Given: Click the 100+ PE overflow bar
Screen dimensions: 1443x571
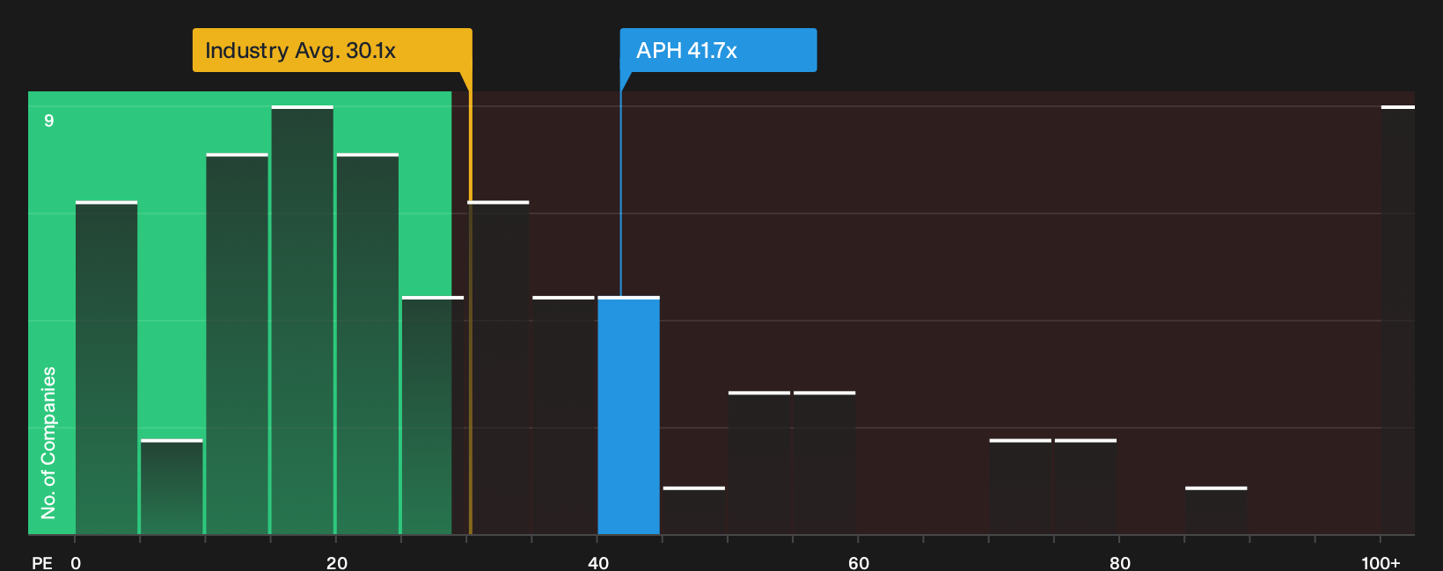Looking at the screenshot, I should (x=1398, y=320).
